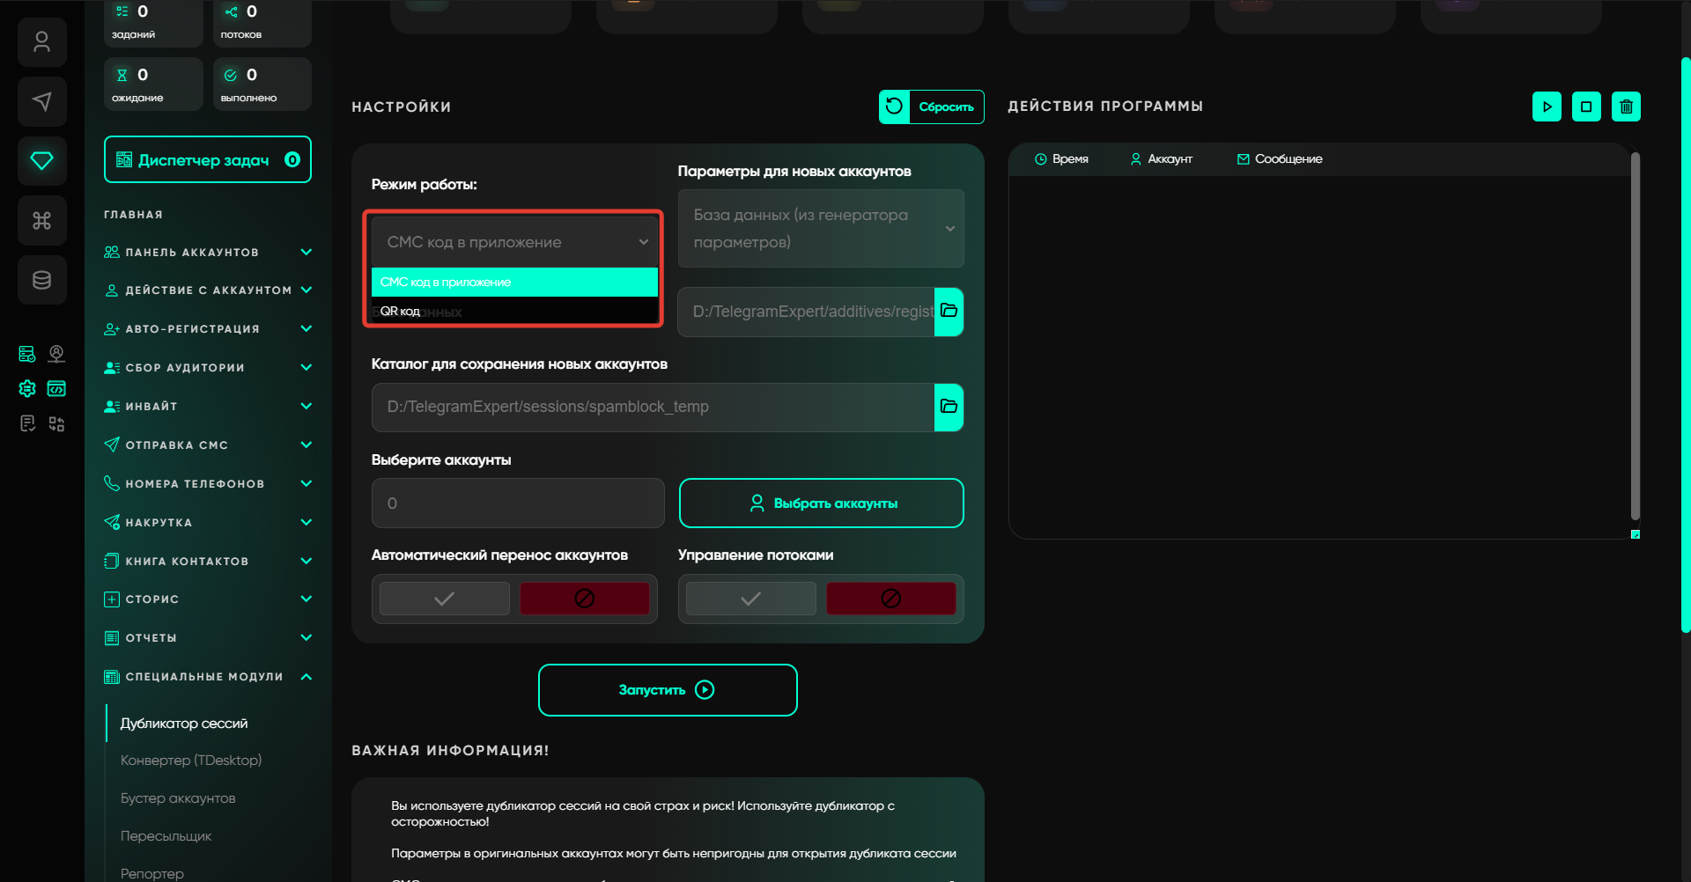Open 'Конвертер (TDesktop)' module
1691x882 pixels.
click(x=191, y=760)
